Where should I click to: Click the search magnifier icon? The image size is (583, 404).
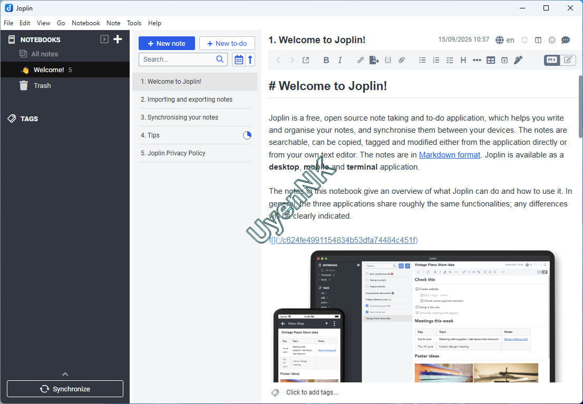220,59
